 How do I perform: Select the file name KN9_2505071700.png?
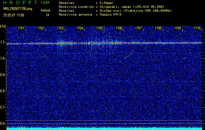coord(18,9)
